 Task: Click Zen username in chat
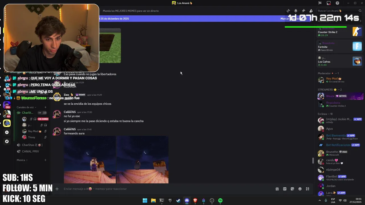coord(66,95)
